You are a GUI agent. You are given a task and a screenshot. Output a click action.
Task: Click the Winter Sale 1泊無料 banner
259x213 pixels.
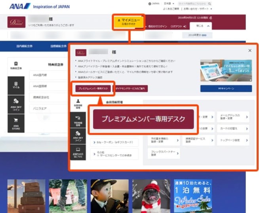tap(193, 196)
